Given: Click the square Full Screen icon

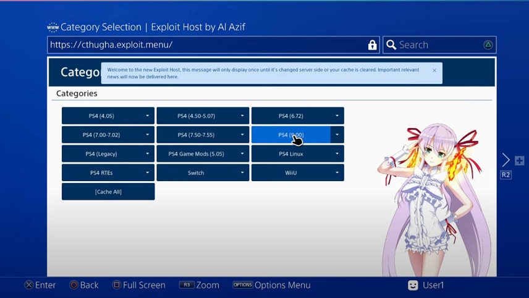Looking at the screenshot, I should tap(116, 285).
